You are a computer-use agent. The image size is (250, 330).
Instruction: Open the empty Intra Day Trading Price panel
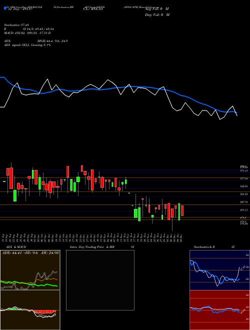coord(100,280)
